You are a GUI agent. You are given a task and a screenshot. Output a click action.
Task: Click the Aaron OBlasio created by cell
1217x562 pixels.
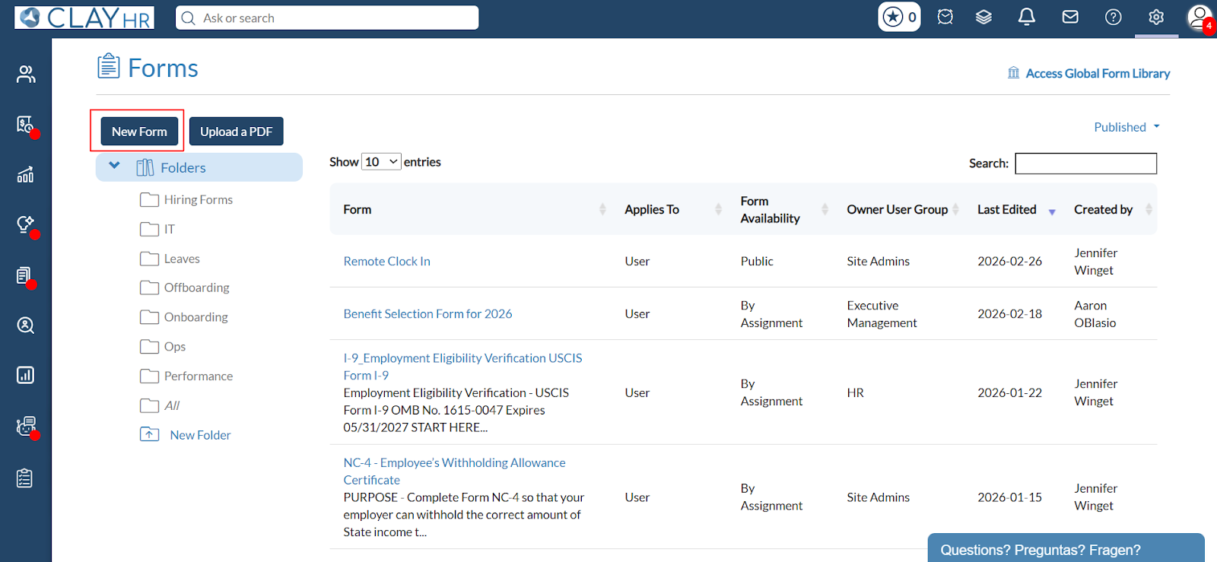(x=1095, y=314)
